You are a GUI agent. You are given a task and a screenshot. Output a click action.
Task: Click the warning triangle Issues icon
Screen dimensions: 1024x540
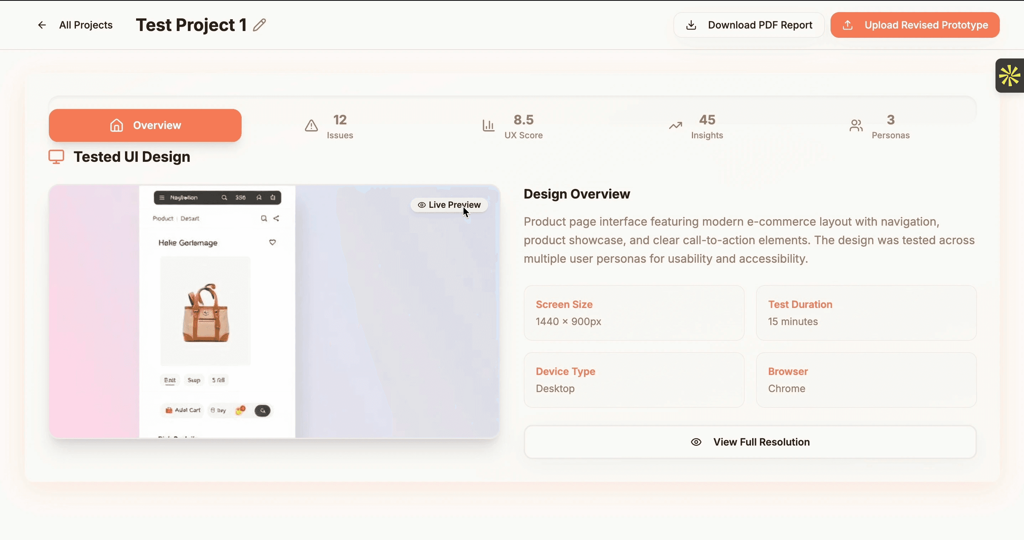coord(311,126)
